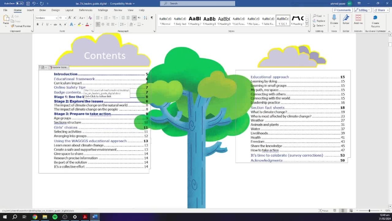This screenshot has width=392, height=221.
Task: Toggle AutoSave switch
Action: click(x=20, y=4)
